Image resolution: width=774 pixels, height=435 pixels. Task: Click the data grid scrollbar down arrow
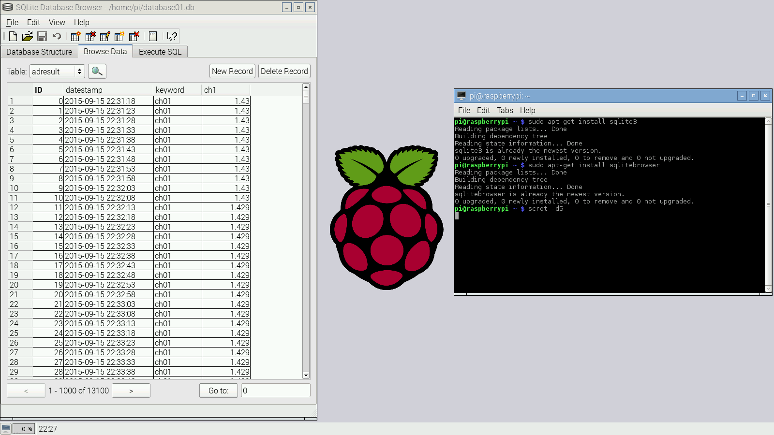point(306,376)
